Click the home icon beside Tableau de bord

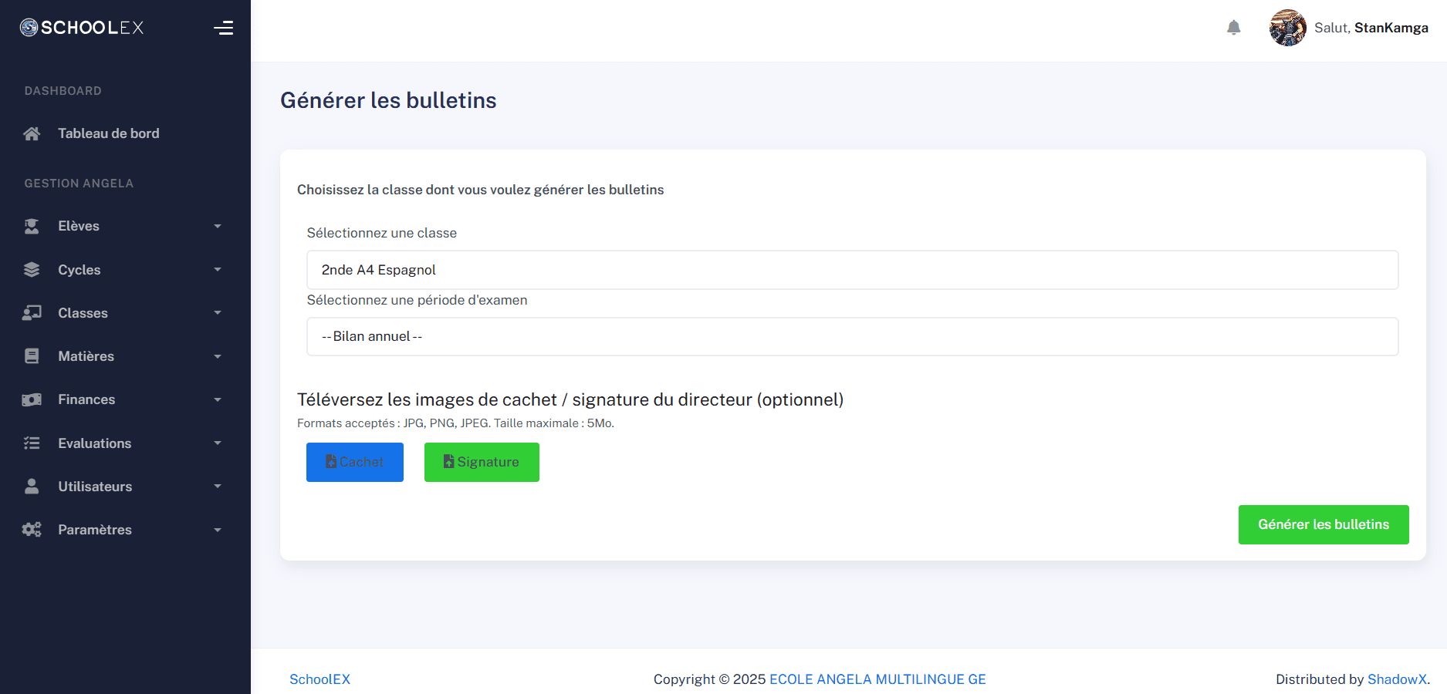(32, 133)
